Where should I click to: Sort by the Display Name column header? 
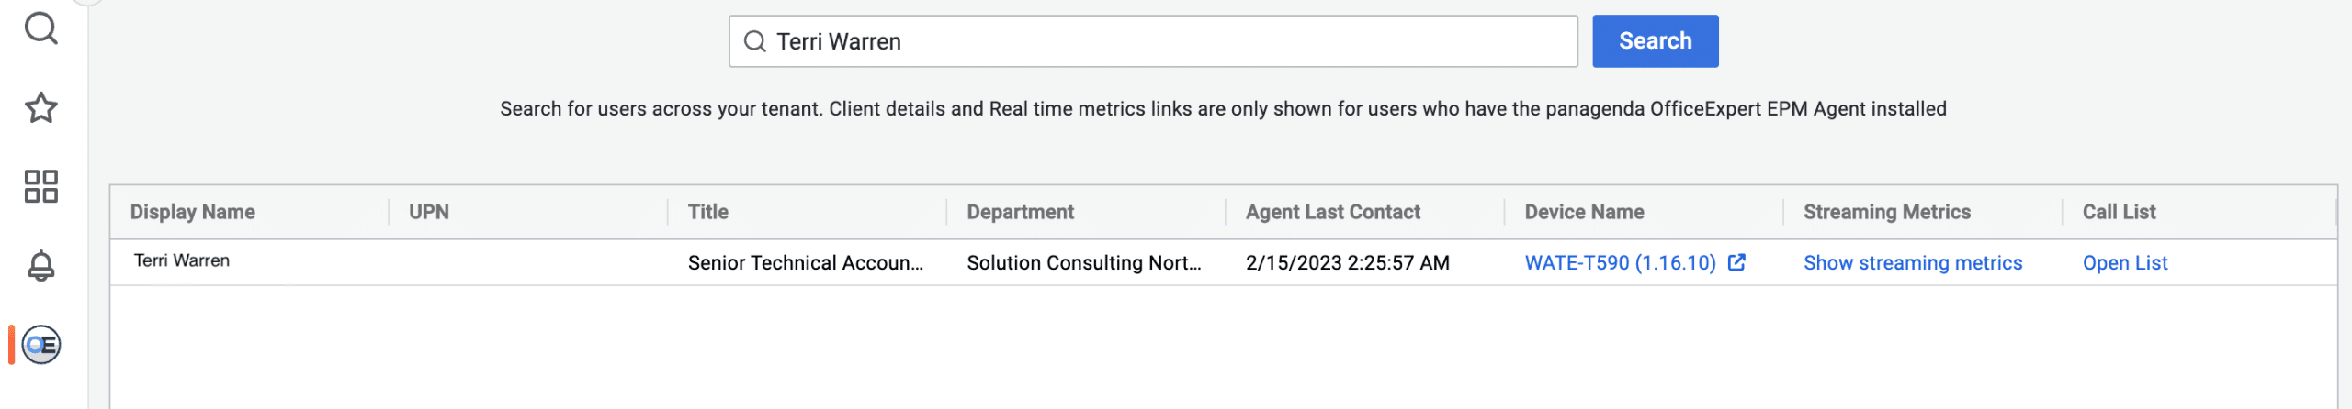coord(193,212)
